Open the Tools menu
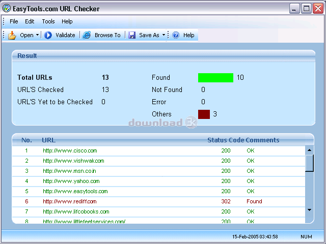 (x=48, y=21)
